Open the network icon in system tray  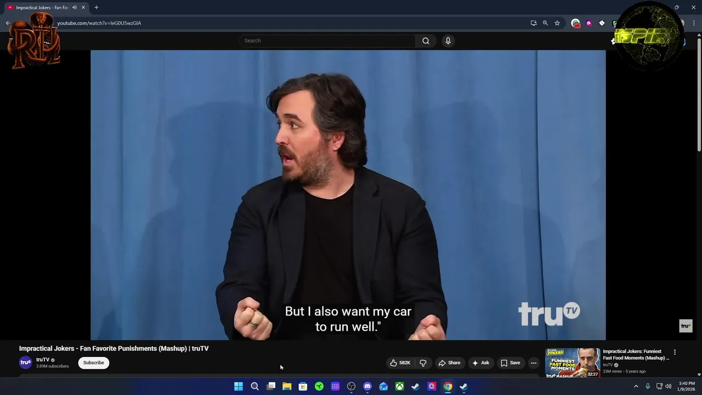(659, 387)
